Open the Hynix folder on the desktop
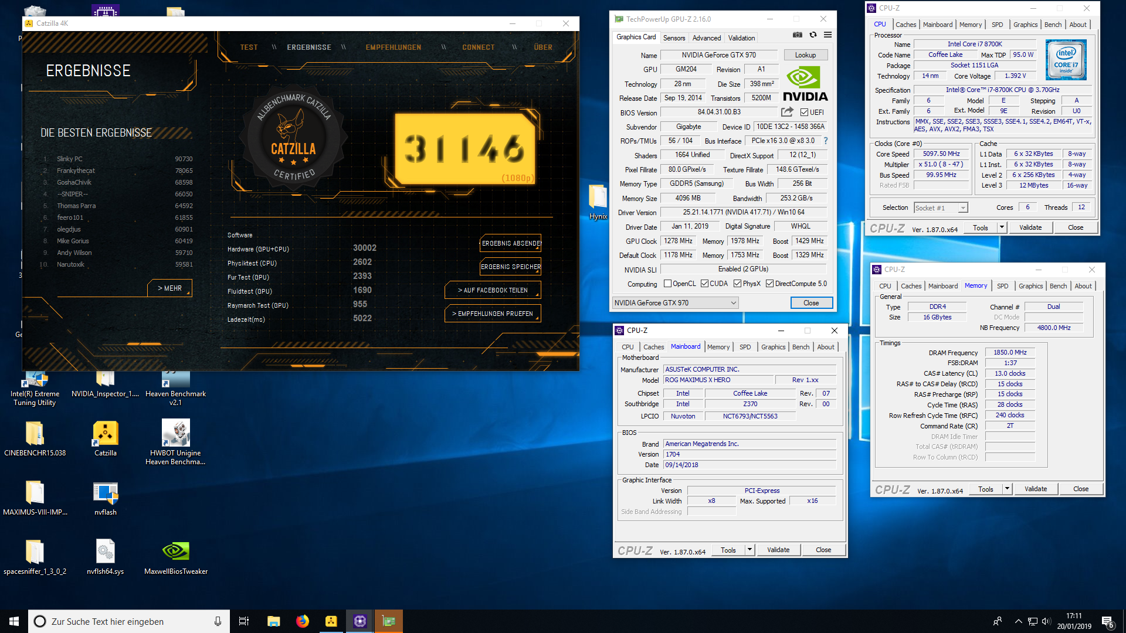Viewport: 1126px width, 633px height. coord(598,202)
